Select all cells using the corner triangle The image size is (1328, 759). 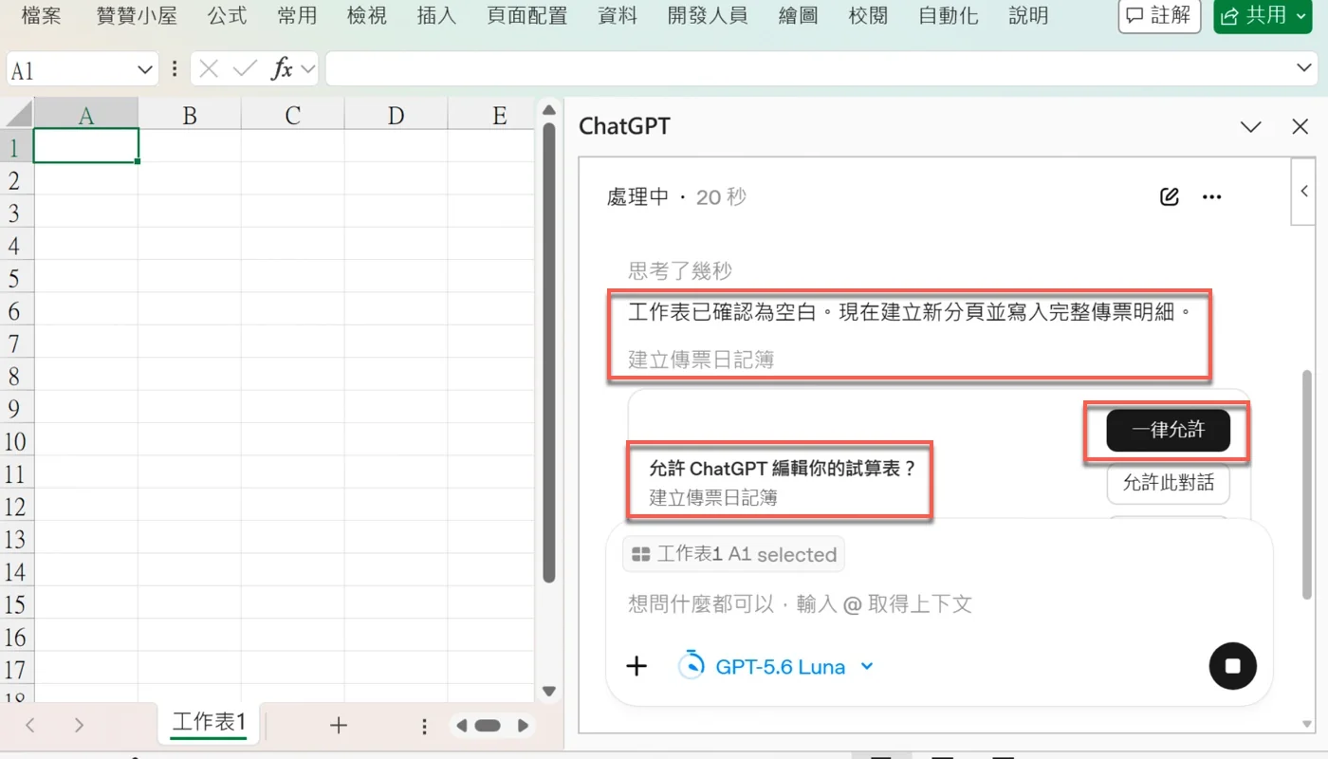(x=17, y=115)
